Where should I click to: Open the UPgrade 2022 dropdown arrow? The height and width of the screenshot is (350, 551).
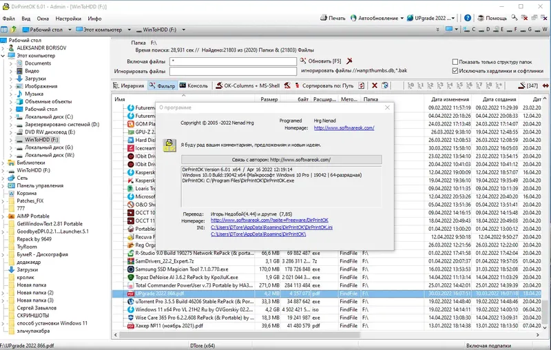[x=453, y=19]
